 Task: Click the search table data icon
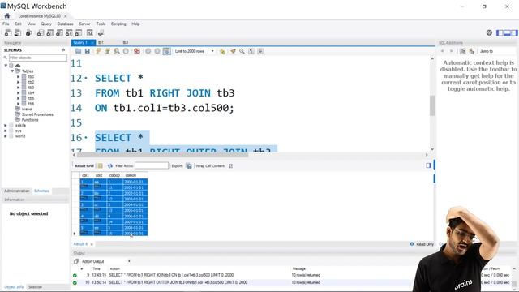90,32
